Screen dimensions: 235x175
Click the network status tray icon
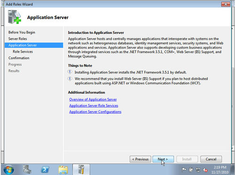[198, 169]
